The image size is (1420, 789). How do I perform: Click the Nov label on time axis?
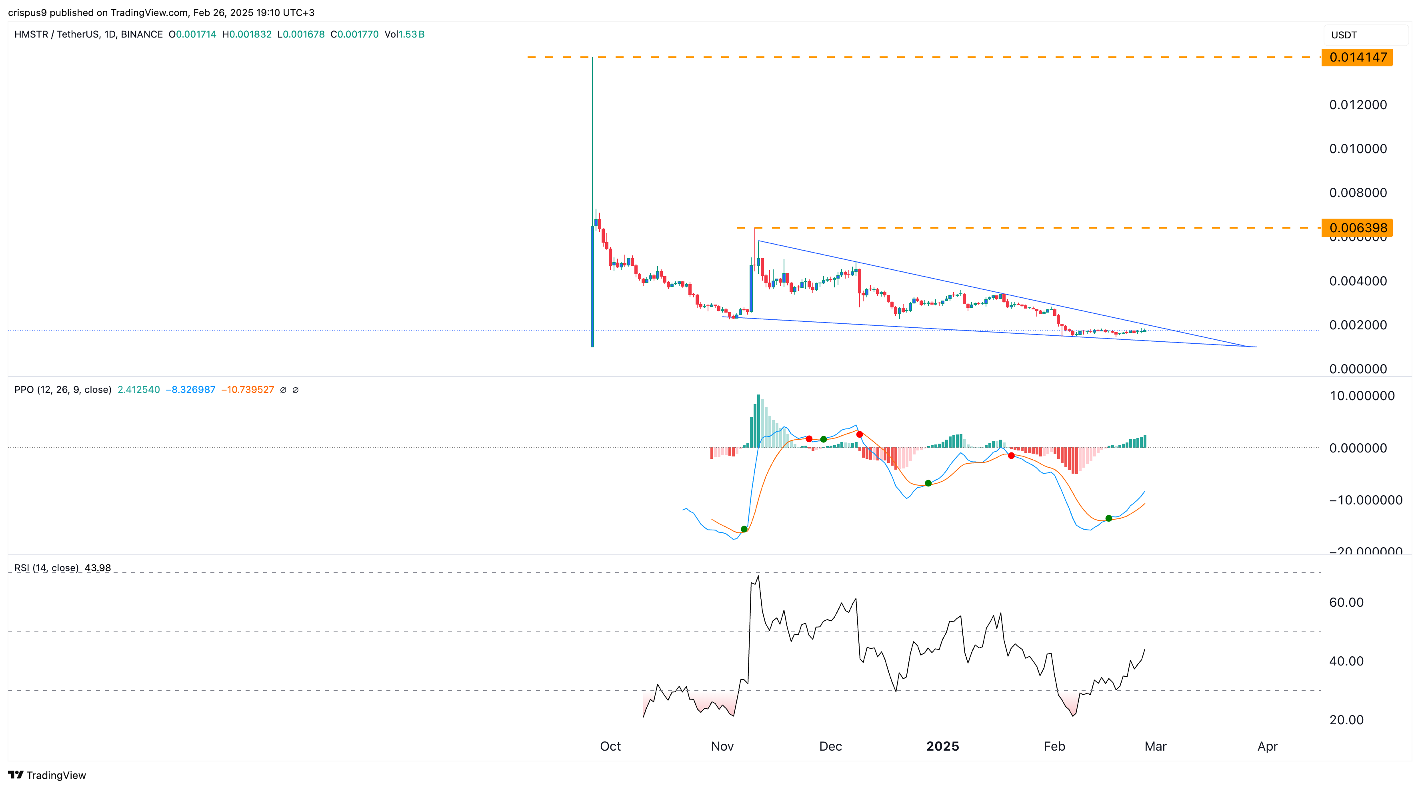click(722, 746)
